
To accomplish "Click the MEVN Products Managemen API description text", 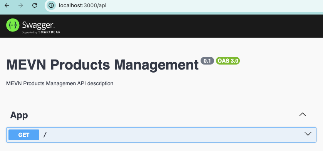I will click(60, 83).
